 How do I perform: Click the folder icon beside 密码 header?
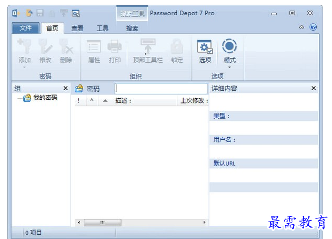click(x=79, y=88)
